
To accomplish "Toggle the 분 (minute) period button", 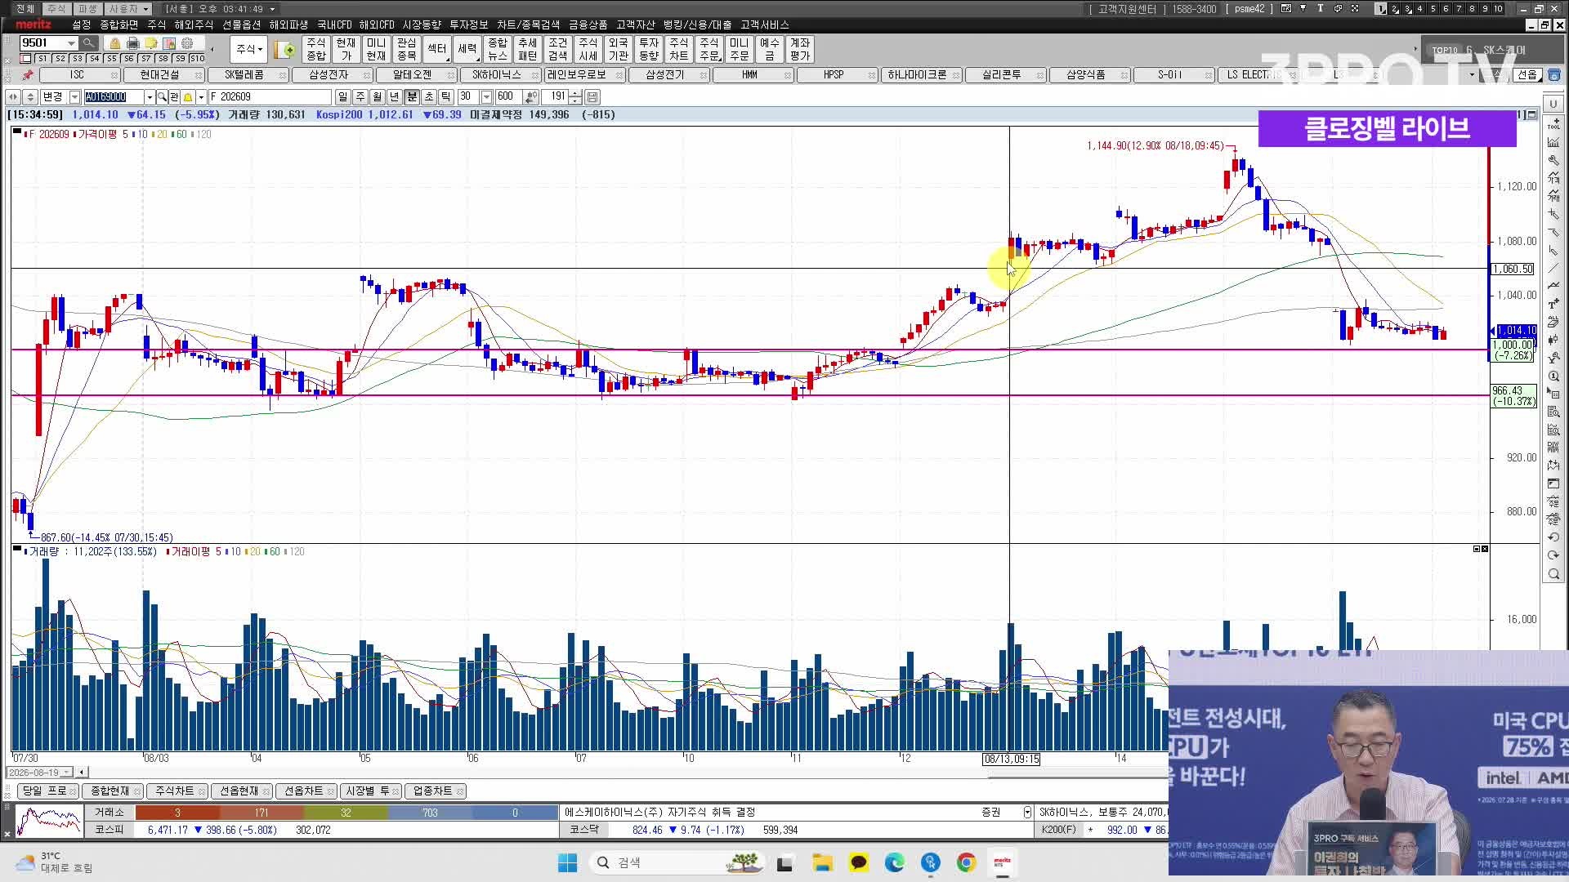I will tap(411, 97).
